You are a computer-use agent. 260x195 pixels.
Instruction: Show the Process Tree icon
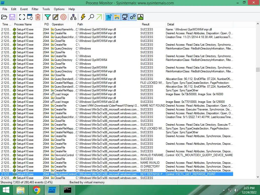[x=73, y=17]
